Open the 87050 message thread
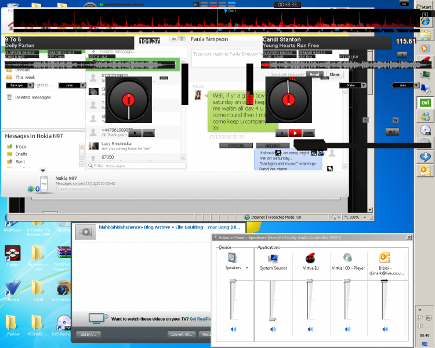Image resolution: width=435 pixels, height=348 pixels. coord(133,157)
